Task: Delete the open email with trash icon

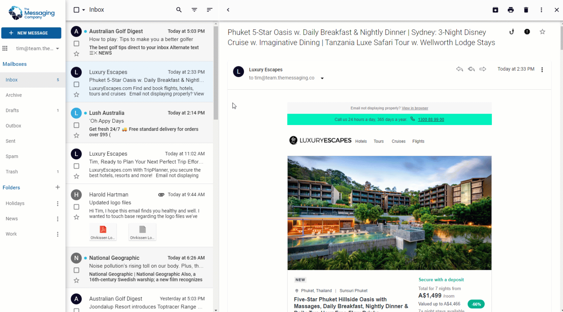Action: 526,10
